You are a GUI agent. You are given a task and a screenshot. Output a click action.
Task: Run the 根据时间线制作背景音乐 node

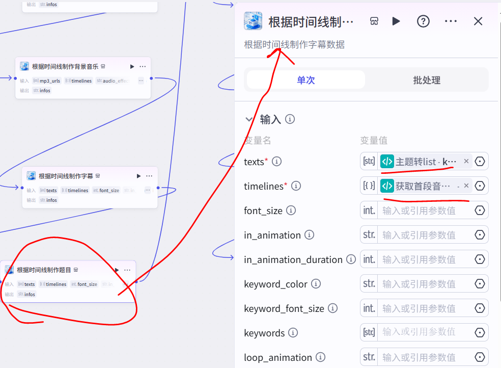point(132,66)
